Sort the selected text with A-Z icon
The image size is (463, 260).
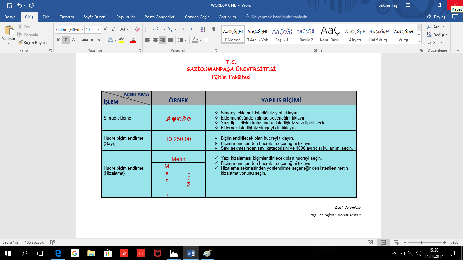point(203,29)
